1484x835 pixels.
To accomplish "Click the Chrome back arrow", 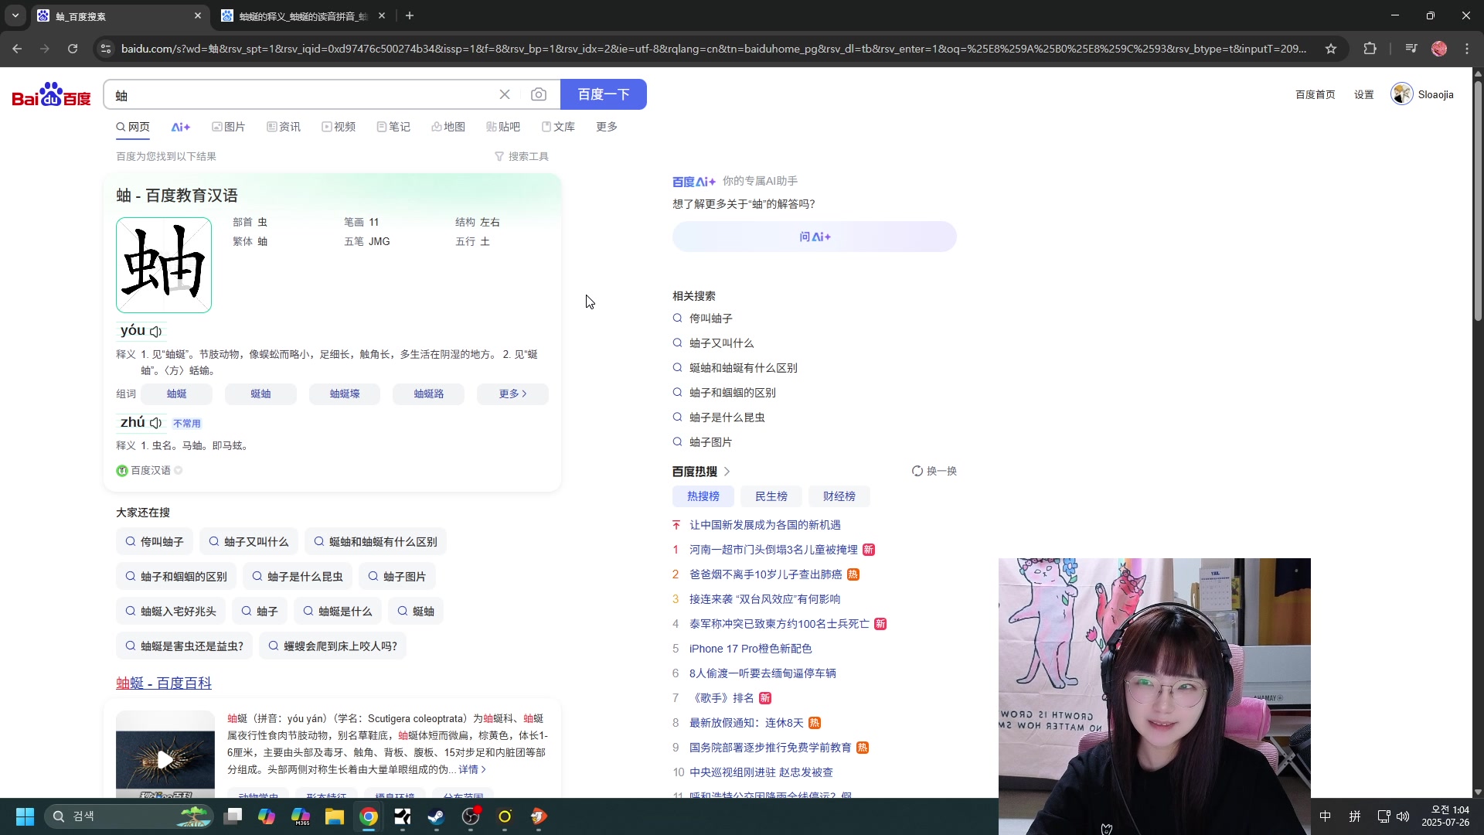I will 17,49.
